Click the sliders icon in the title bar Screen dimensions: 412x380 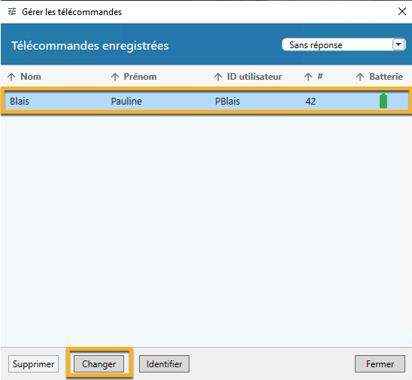tap(12, 11)
